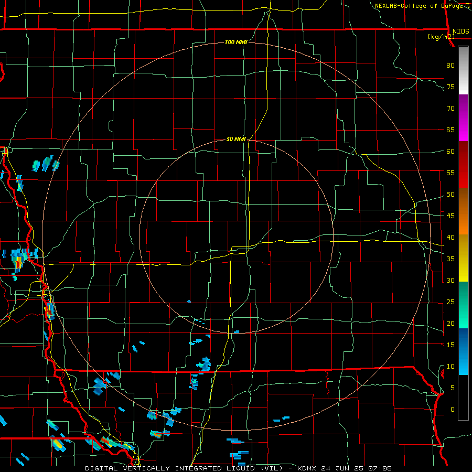Select the 30 value on the color scale
Viewport: 472px width, 472px height.
450,281
